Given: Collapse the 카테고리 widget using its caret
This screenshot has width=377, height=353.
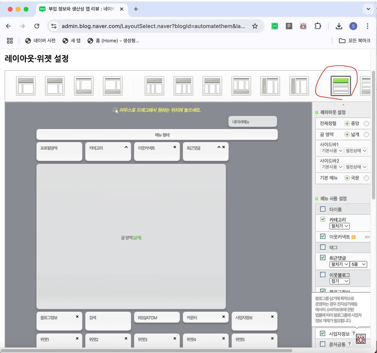Looking at the screenshot, I should pos(126,147).
